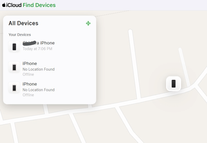Click the "Today at 7:06 PM" timestamp
The image size is (207, 143).
click(x=37, y=49)
